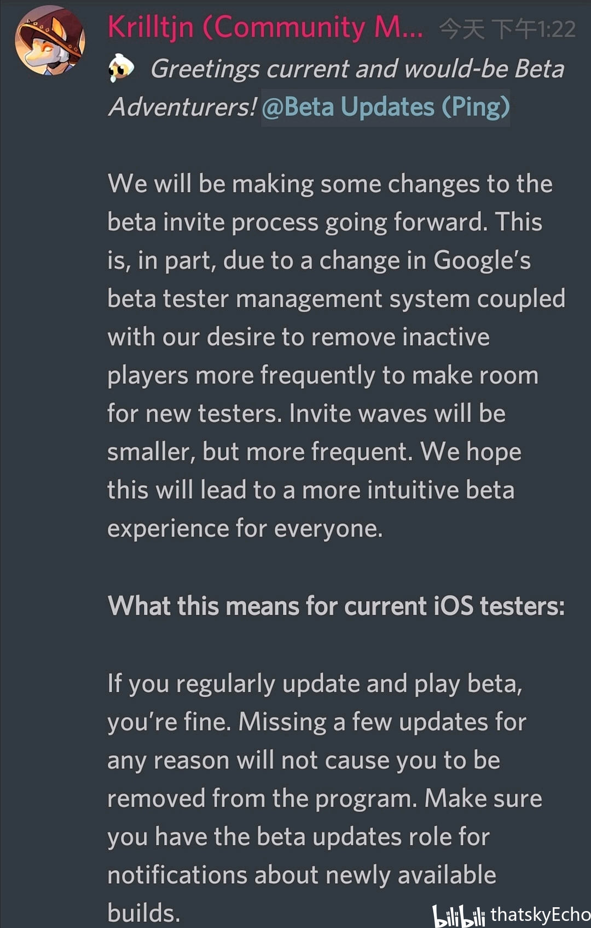Click the 'beta tester management system coupled' line

pyautogui.click(x=336, y=299)
